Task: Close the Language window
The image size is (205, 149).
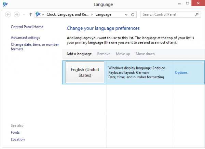Action: 198,3
